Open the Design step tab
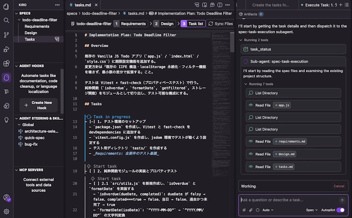The image size is (352, 218). pos(164,24)
